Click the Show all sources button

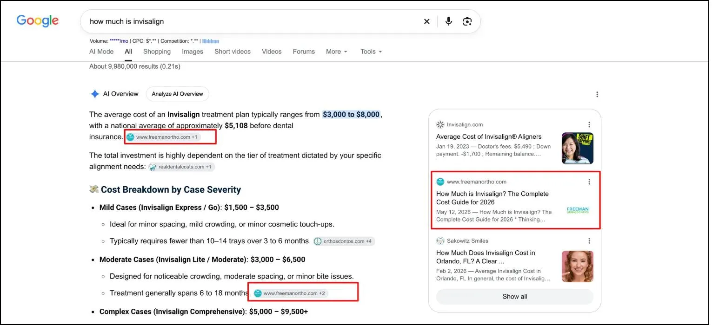(515, 297)
